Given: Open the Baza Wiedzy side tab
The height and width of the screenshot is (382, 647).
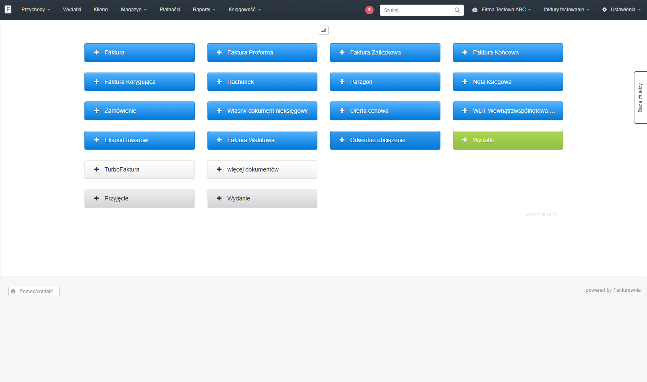Looking at the screenshot, I should tap(640, 97).
